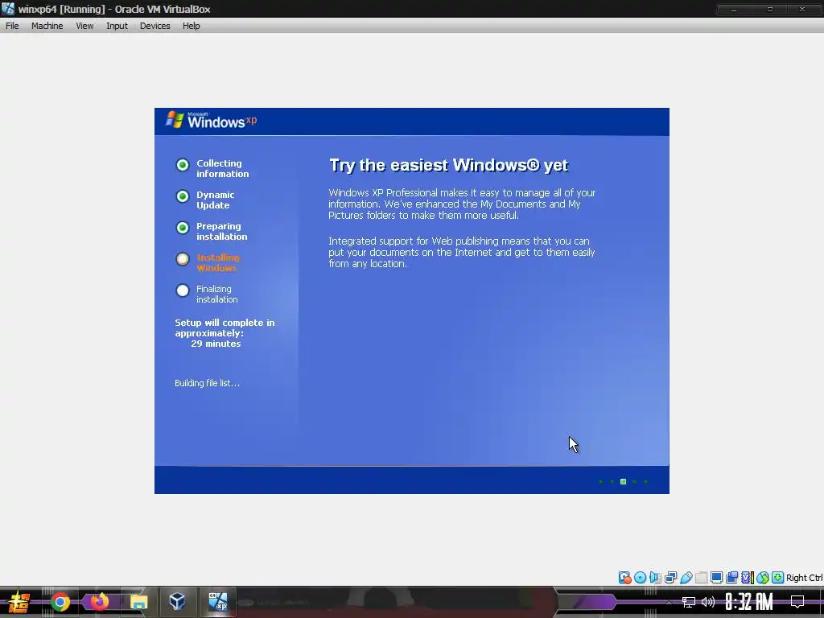Click the 'Try the easiest Windows® yet' heading
The image size is (824, 618).
tap(448, 165)
